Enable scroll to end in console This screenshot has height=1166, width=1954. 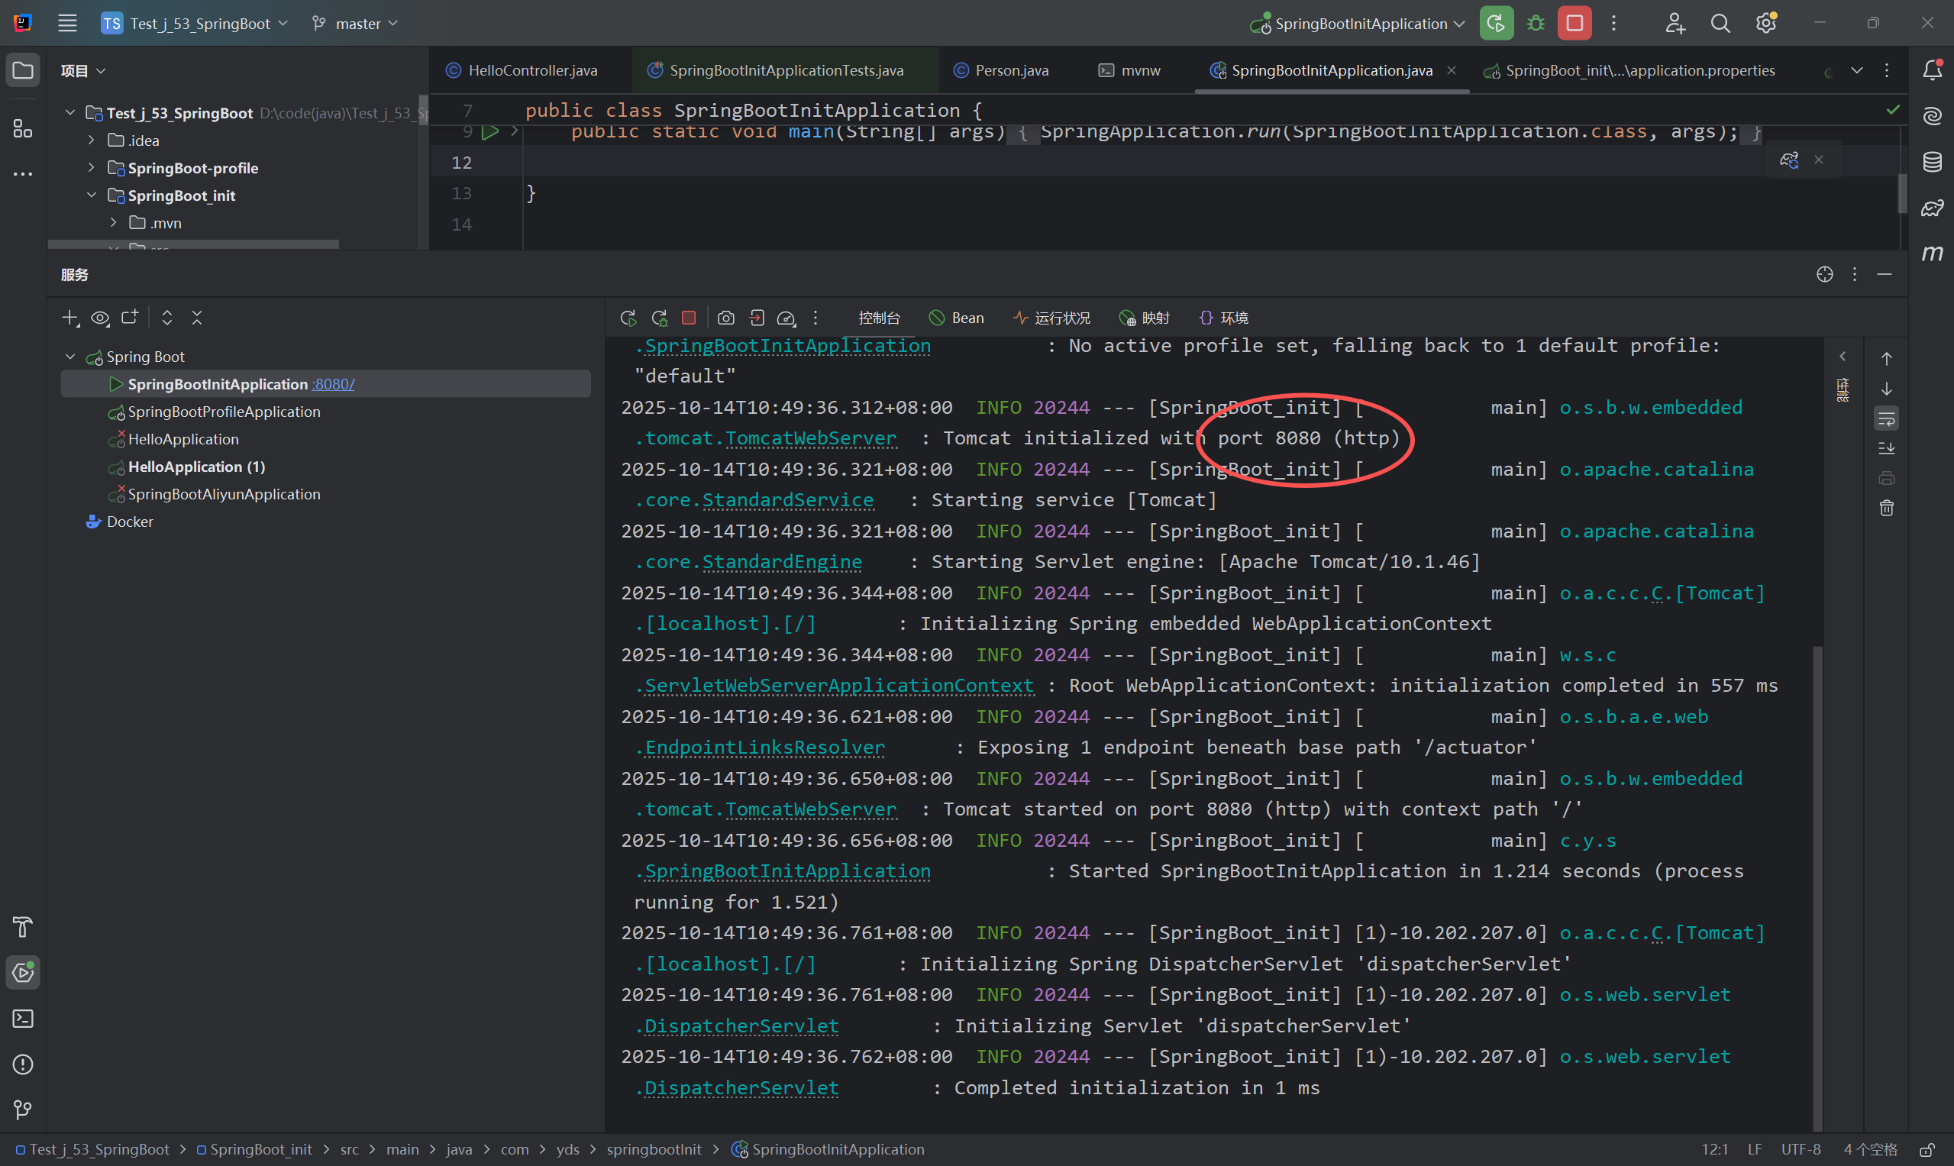1887,448
